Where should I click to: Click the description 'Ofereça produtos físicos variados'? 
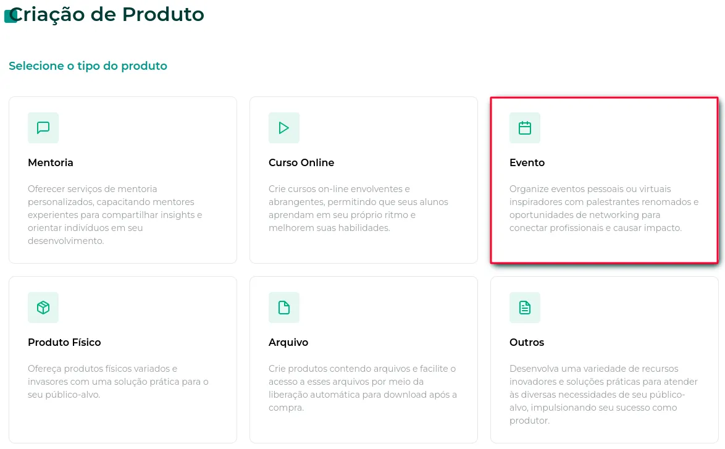pyautogui.click(x=118, y=382)
